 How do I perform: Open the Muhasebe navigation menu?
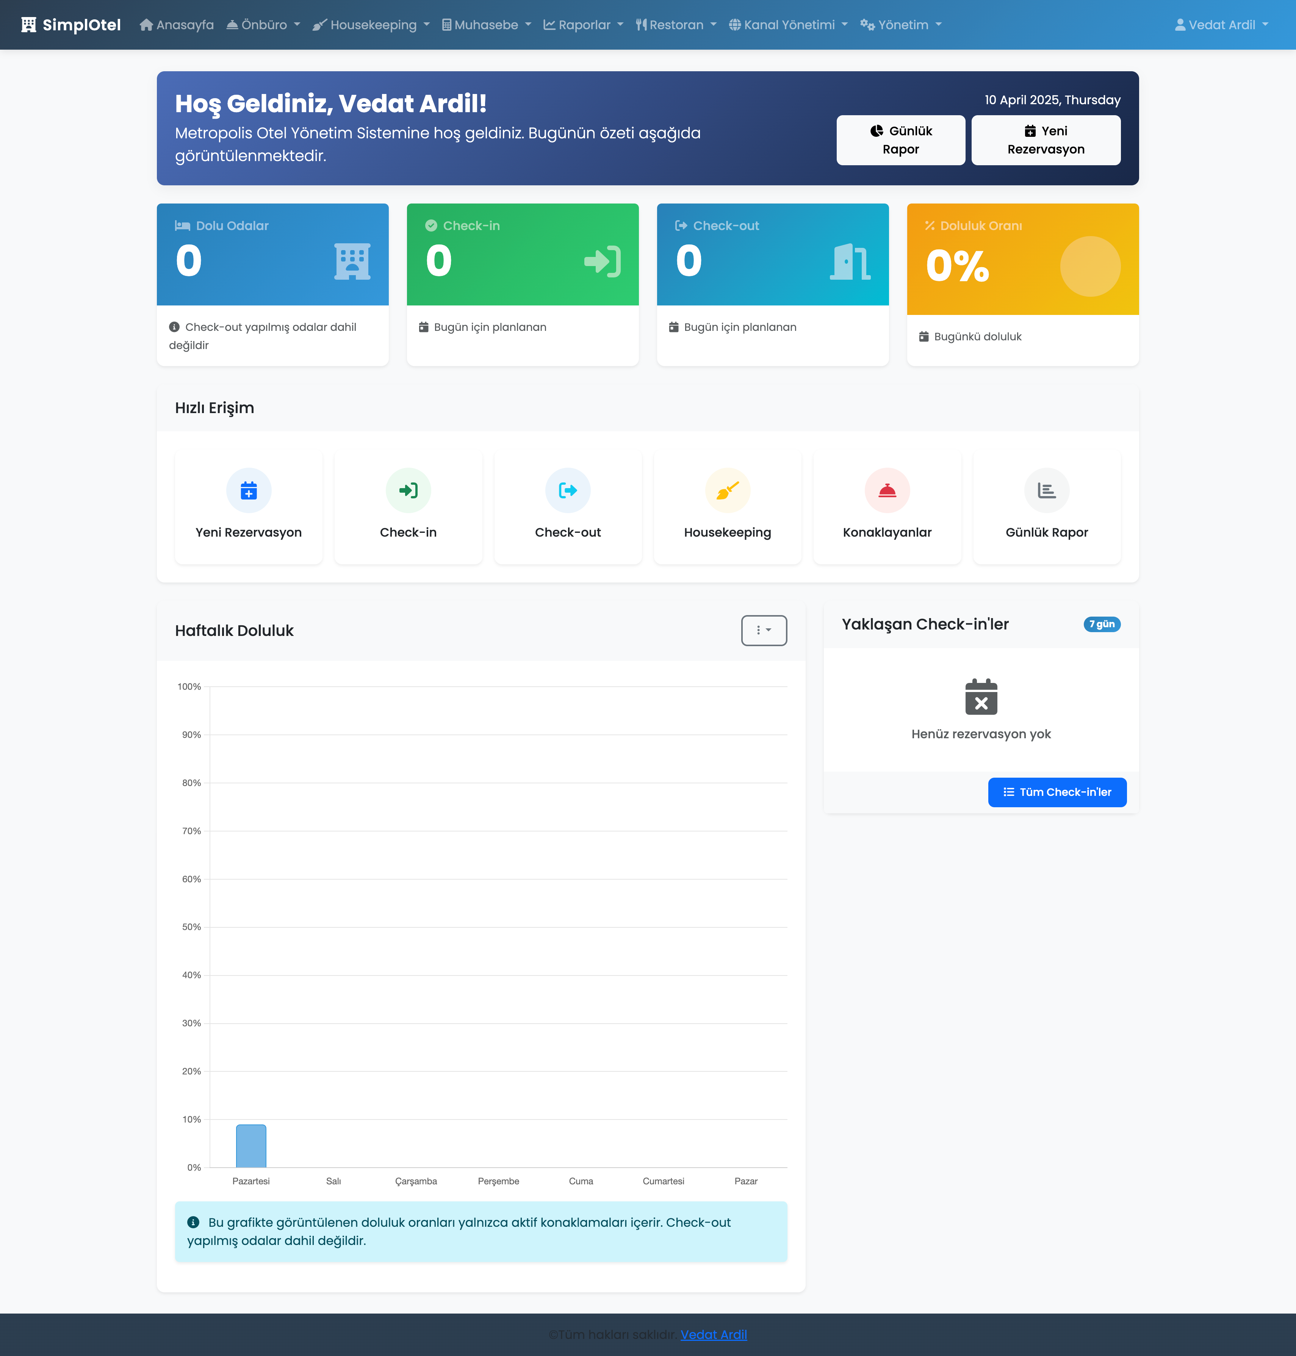[x=486, y=25]
